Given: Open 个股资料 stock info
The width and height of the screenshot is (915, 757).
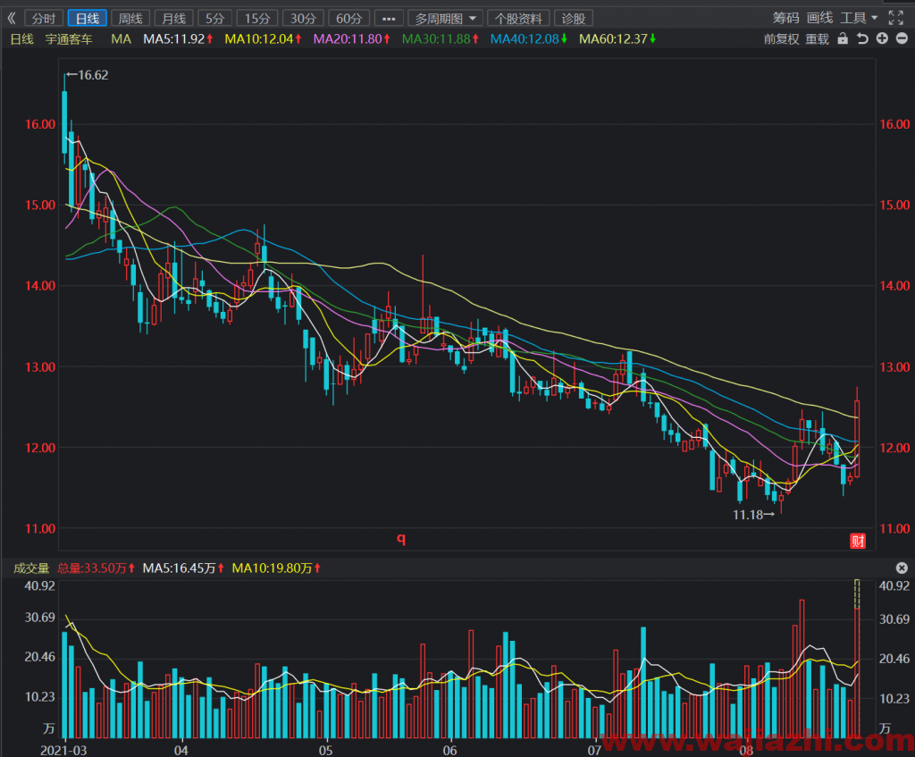Looking at the screenshot, I should tap(518, 19).
